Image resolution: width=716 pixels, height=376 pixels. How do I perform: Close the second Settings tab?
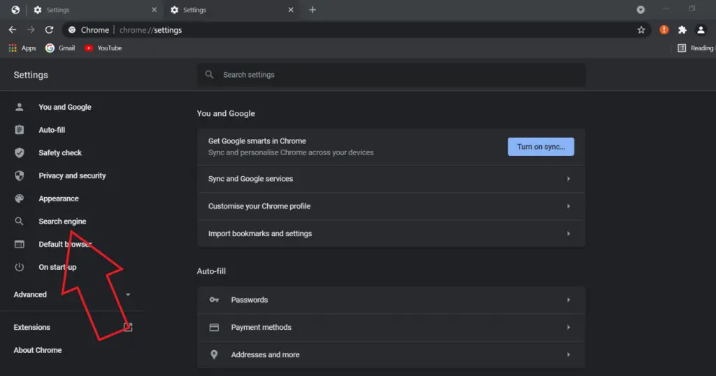(291, 10)
